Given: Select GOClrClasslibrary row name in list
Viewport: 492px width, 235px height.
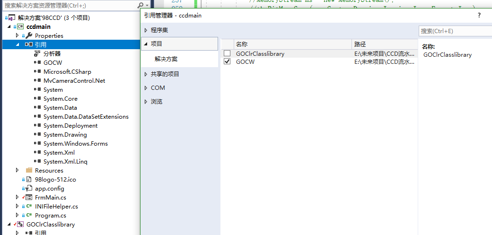Looking at the screenshot, I should (260, 53).
